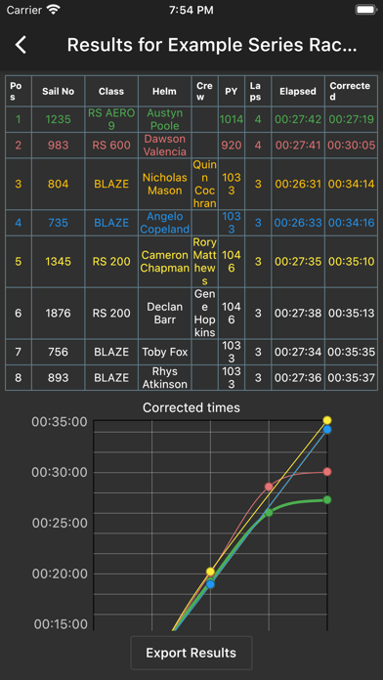Tap the yellow final data point on chart

pos(327,420)
